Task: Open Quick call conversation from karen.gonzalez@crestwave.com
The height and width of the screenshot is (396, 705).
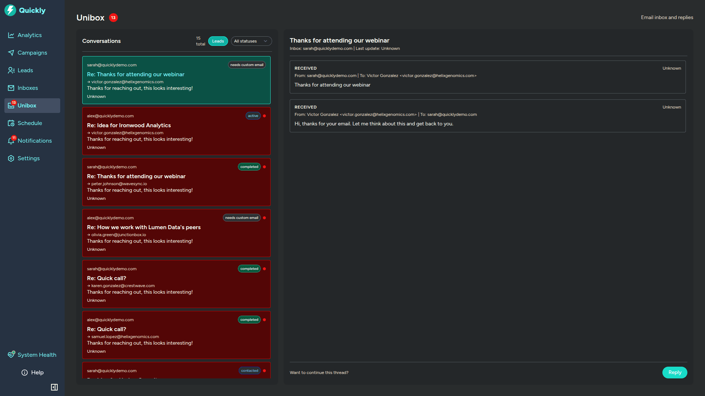Action: point(176,284)
